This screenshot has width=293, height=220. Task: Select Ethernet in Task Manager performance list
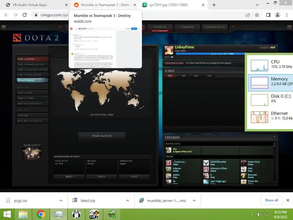[271, 117]
